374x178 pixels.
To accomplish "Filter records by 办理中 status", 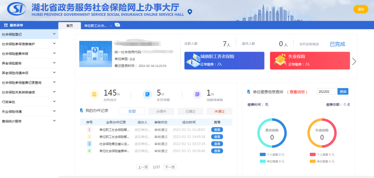I will point(161,111).
